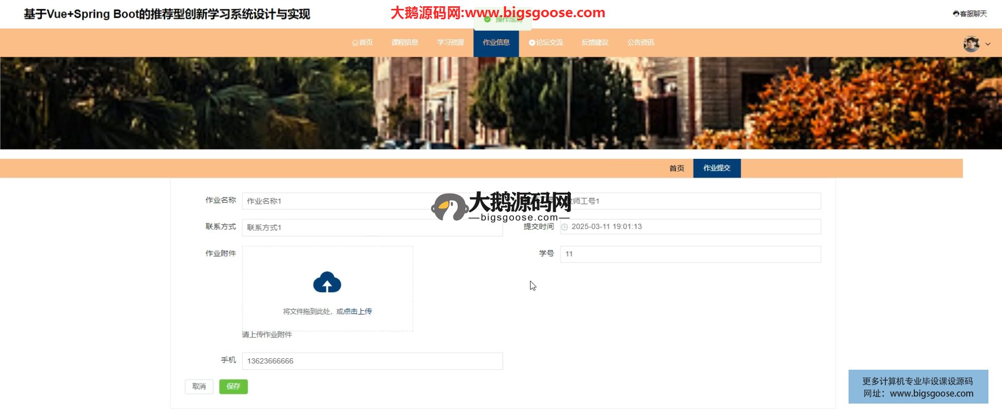Go to 学习资源 in navigation bar
The image size is (1002, 414).
click(450, 43)
